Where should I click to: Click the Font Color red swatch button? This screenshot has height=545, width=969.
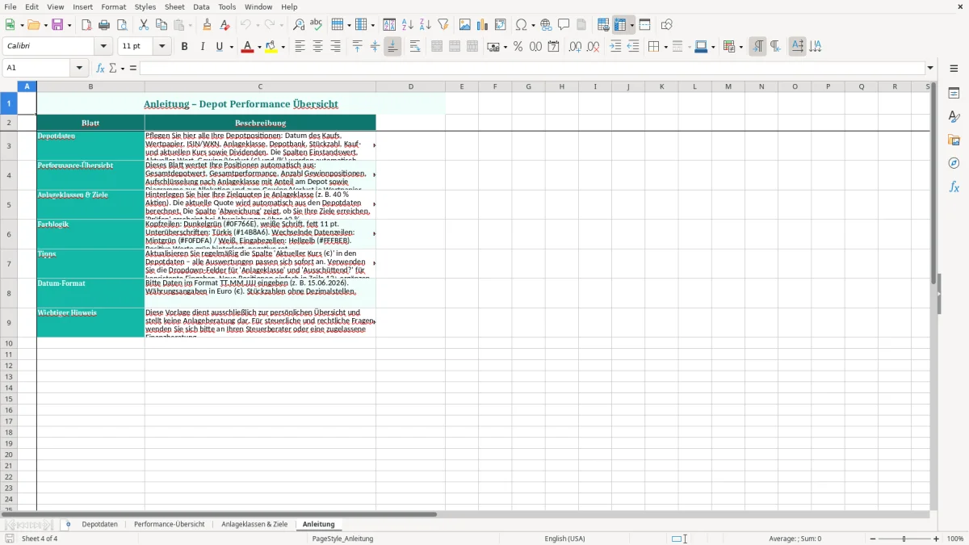247,47
